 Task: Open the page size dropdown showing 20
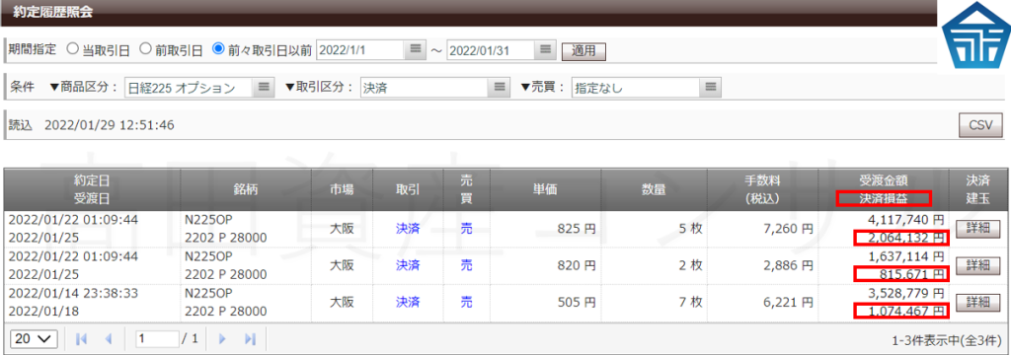point(35,339)
